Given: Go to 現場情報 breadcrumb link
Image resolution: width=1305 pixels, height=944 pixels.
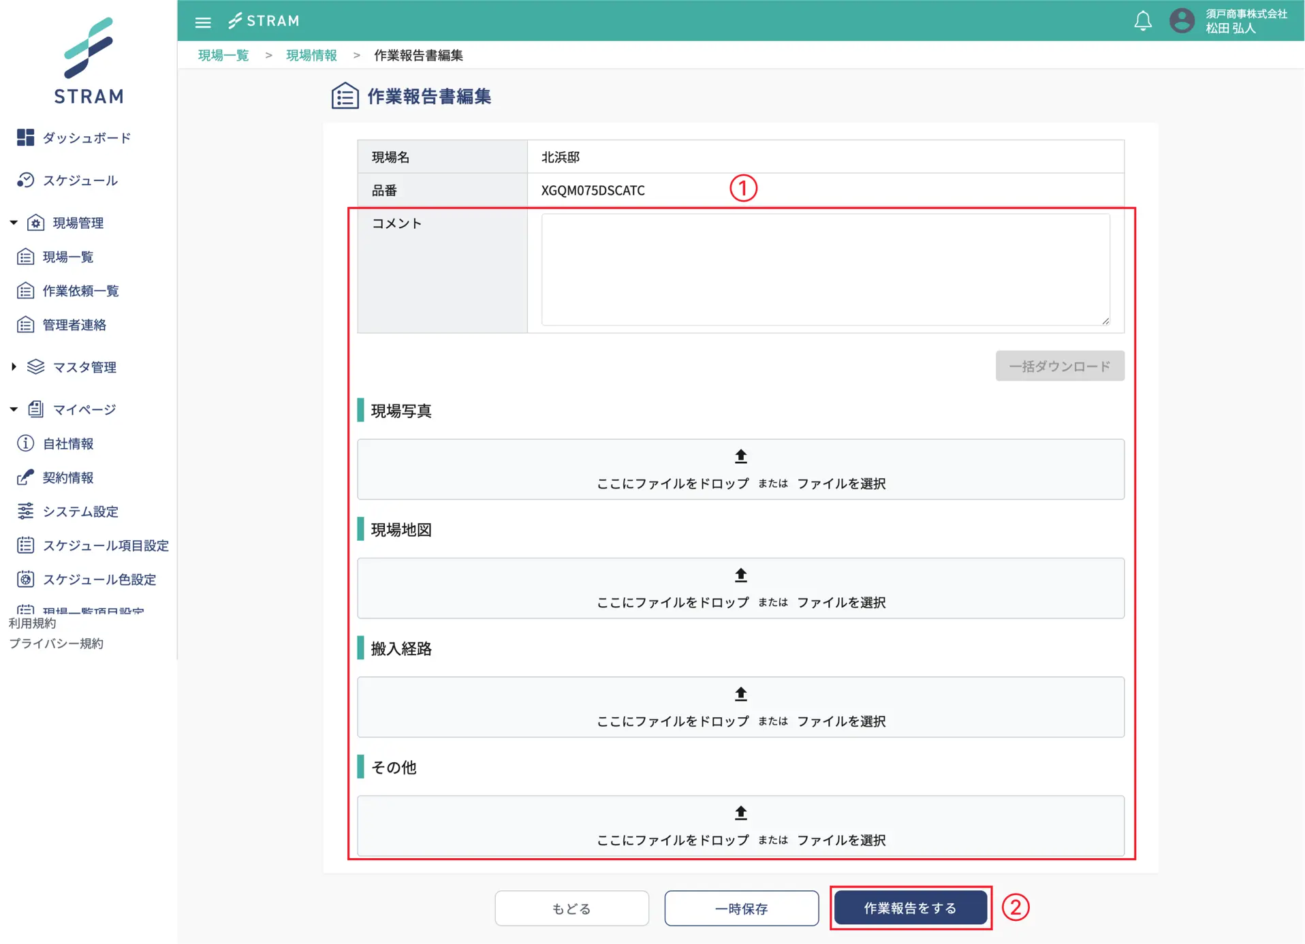Looking at the screenshot, I should click(311, 55).
